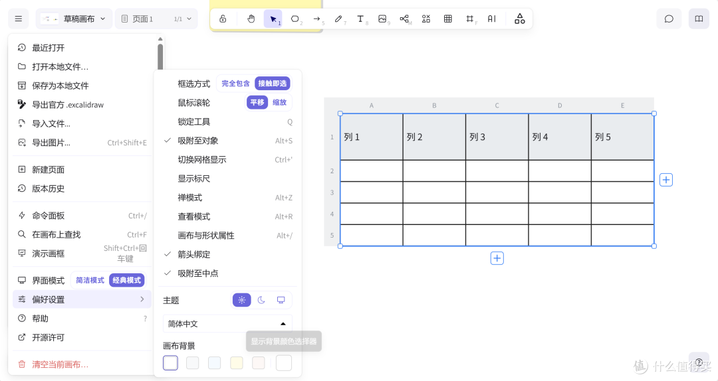The width and height of the screenshot is (718, 381).
Task: Select the insert image tool
Action: tap(382, 19)
